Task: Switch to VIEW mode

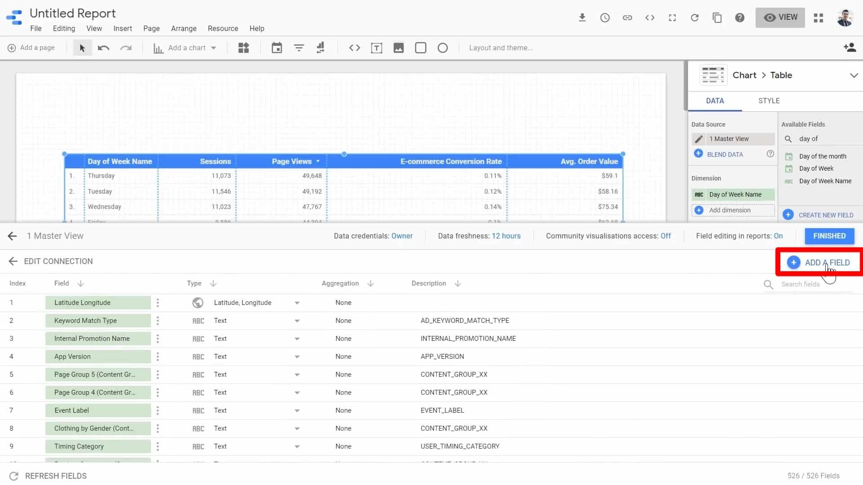Action: pyautogui.click(x=780, y=18)
